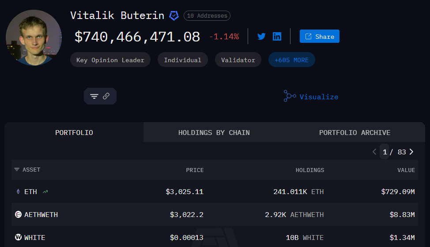Screen dimensions: 430x247
Task: Show the 10 Addresses list
Action: coord(207,16)
